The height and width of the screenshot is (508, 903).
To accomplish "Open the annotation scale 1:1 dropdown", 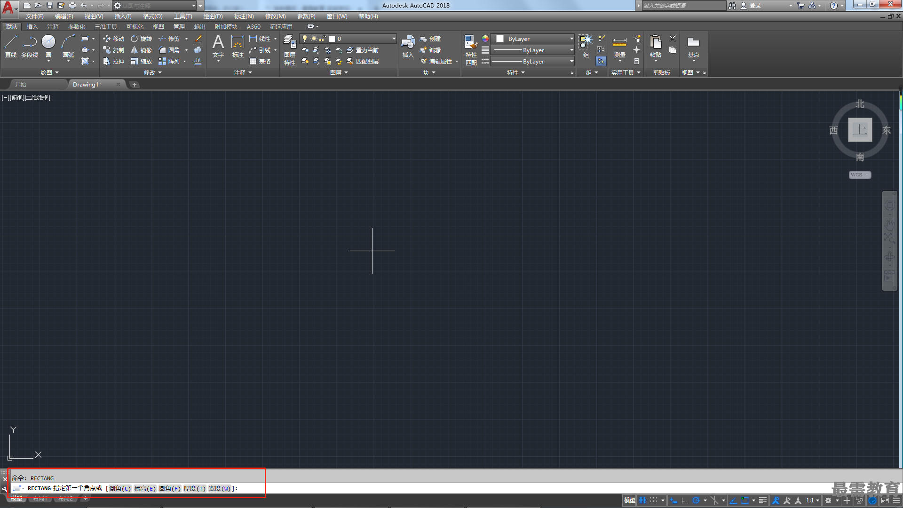I will click(813, 500).
